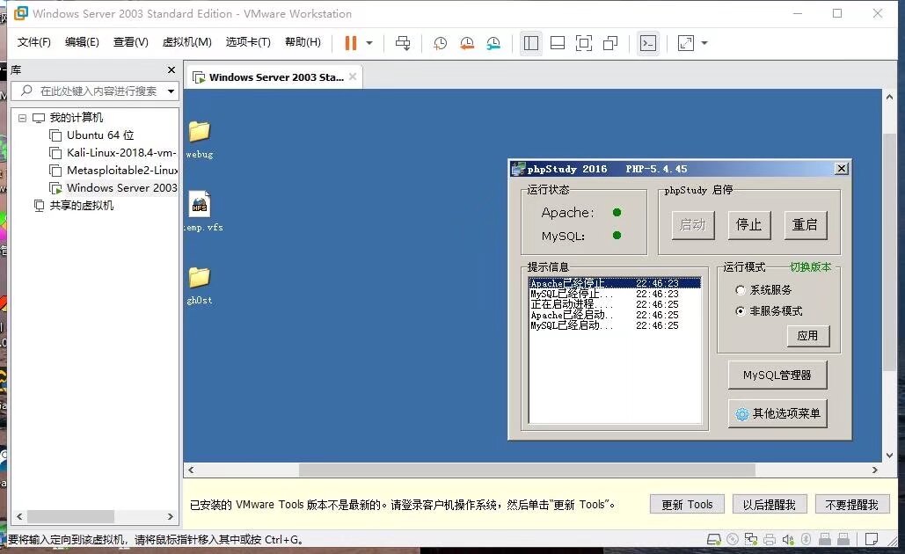Image resolution: width=905 pixels, height=554 pixels.
Task: Click the 不要提醒我 button
Action: click(852, 505)
